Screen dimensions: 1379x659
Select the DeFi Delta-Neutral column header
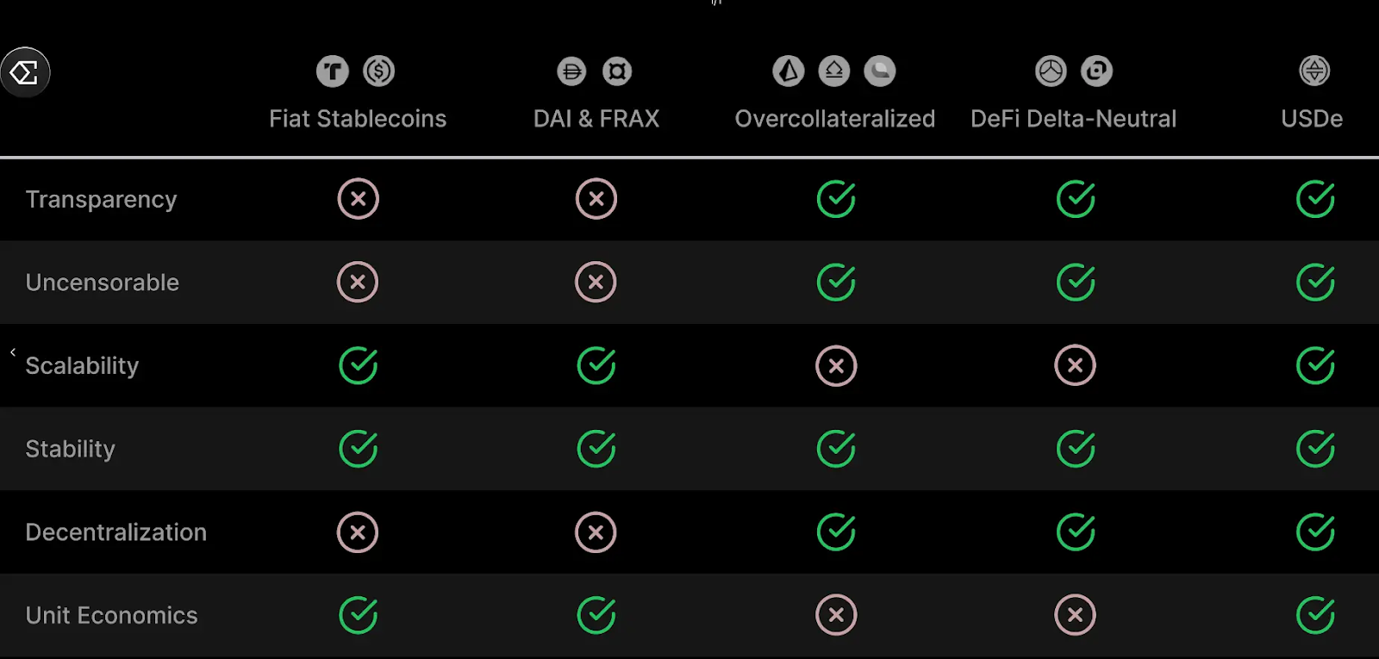tap(1073, 119)
